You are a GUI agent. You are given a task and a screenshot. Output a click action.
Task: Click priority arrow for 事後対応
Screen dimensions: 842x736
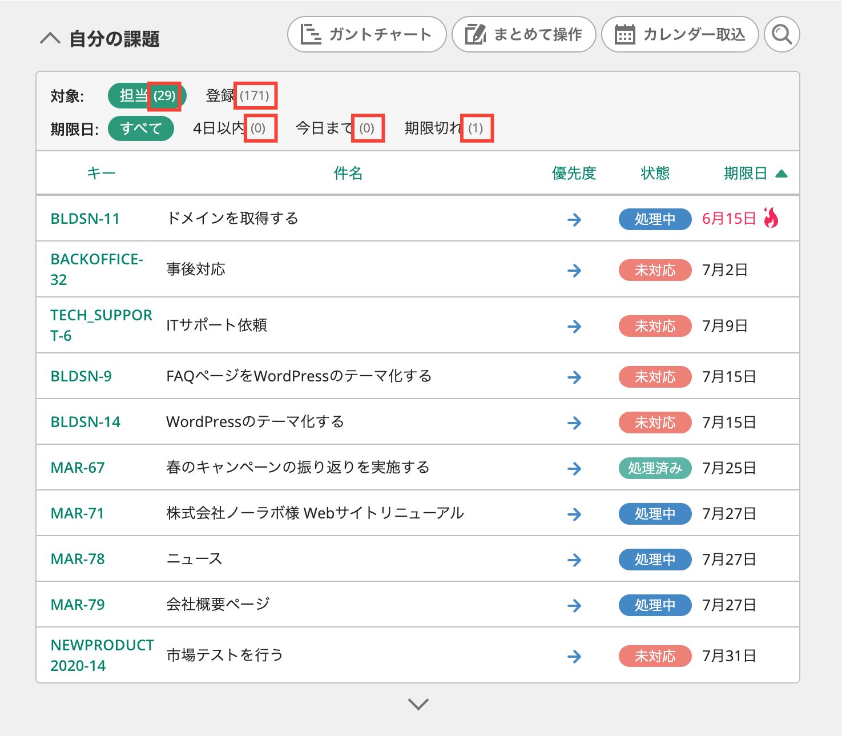tap(574, 270)
